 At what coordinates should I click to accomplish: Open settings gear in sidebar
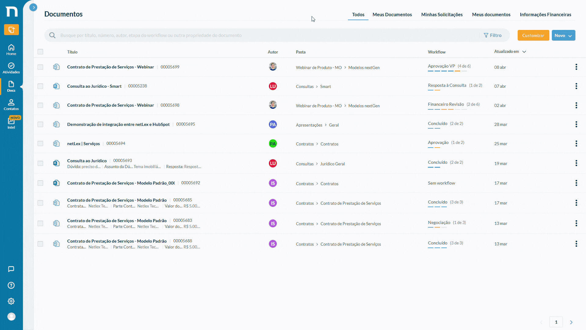tap(11, 301)
